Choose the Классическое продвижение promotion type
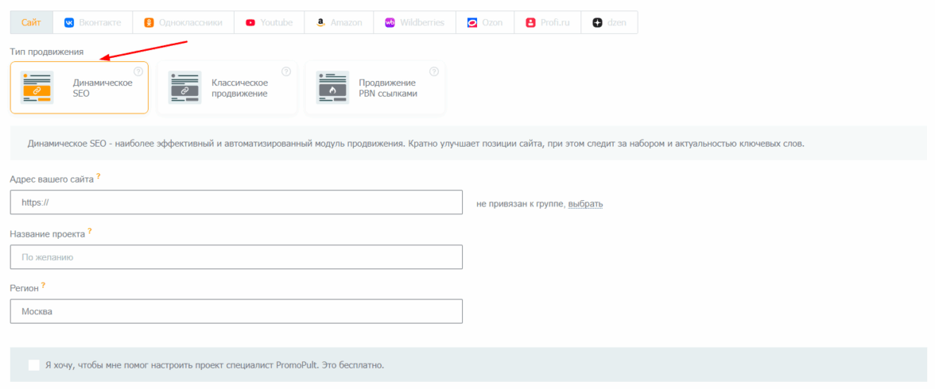The height and width of the screenshot is (389, 935). (x=227, y=87)
